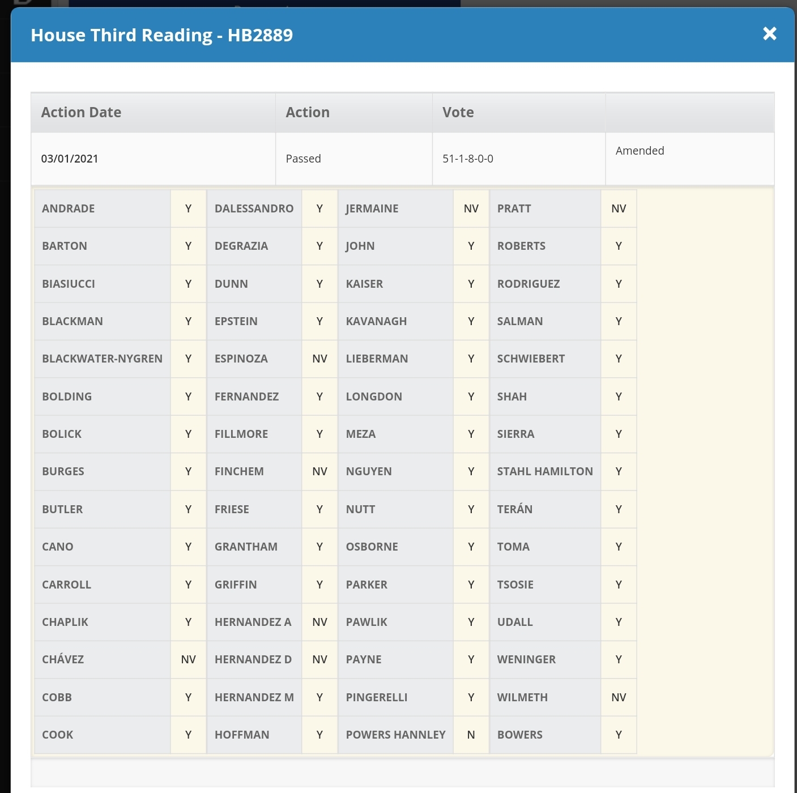
Task: Select the MEZA name cell
Action: 396,434
